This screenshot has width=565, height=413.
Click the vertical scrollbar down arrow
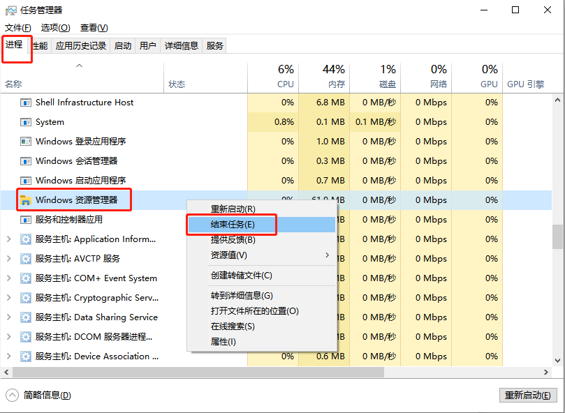pyautogui.click(x=557, y=361)
